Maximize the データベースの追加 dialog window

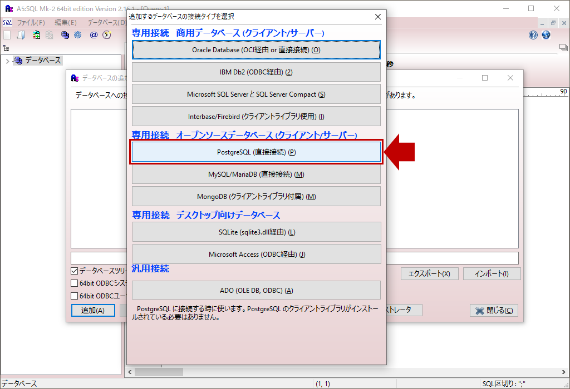click(485, 78)
